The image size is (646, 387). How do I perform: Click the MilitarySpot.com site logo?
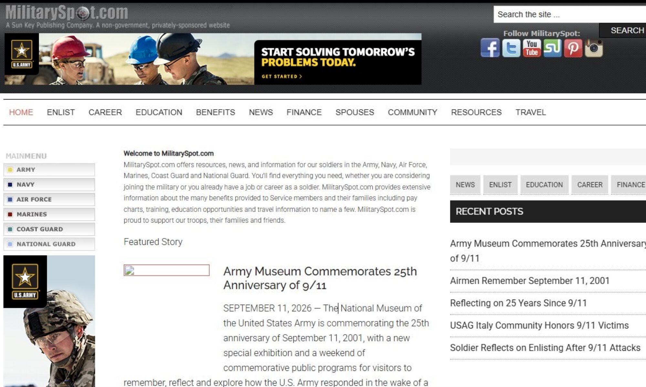click(x=67, y=13)
